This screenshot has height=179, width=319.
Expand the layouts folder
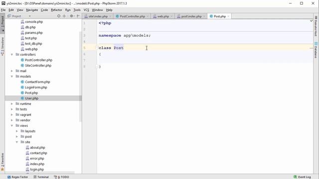(17, 131)
